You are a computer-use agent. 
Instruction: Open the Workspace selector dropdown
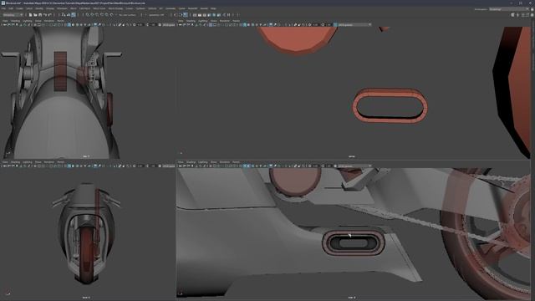pos(508,9)
